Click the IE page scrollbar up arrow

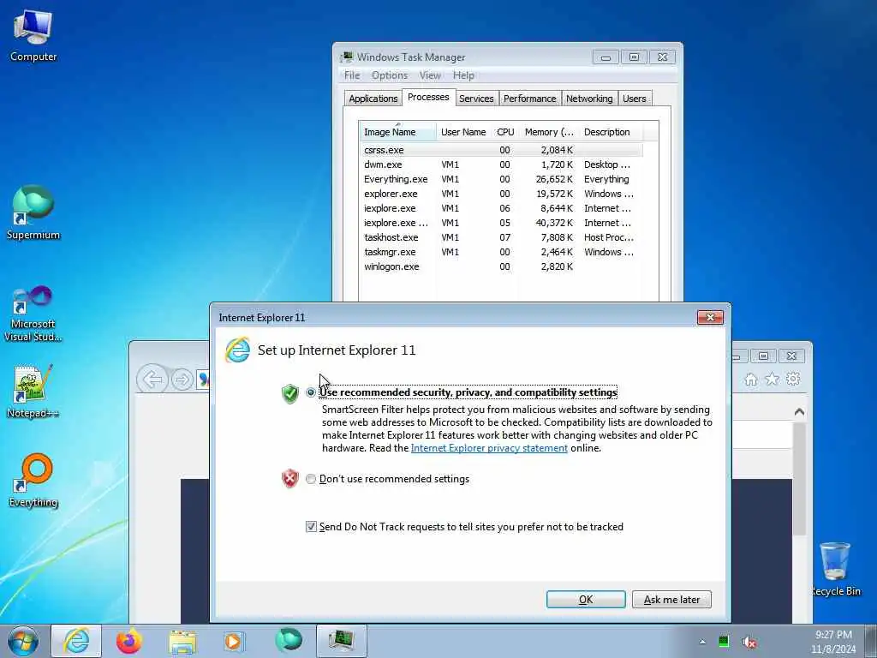point(799,412)
